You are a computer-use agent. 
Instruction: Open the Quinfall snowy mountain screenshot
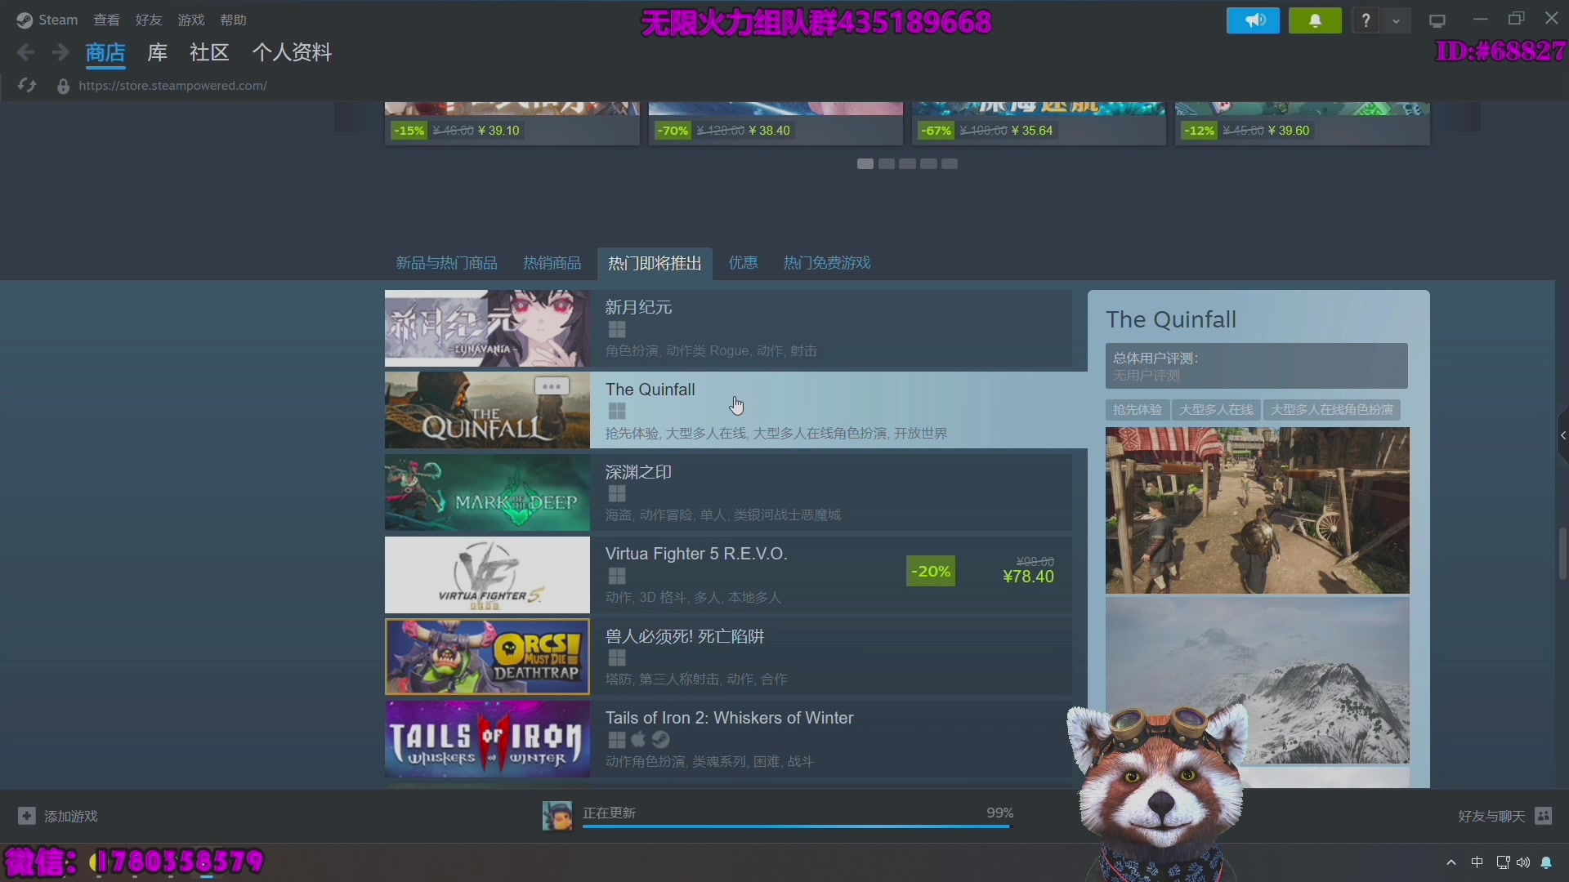(x=1257, y=680)
